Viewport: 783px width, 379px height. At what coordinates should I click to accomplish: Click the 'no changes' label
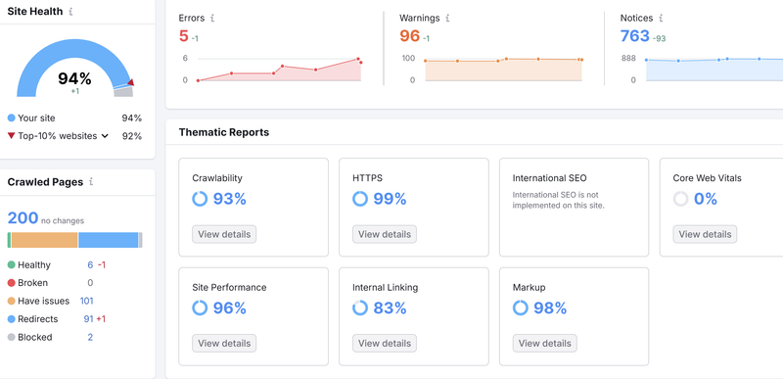click(63, 220)
